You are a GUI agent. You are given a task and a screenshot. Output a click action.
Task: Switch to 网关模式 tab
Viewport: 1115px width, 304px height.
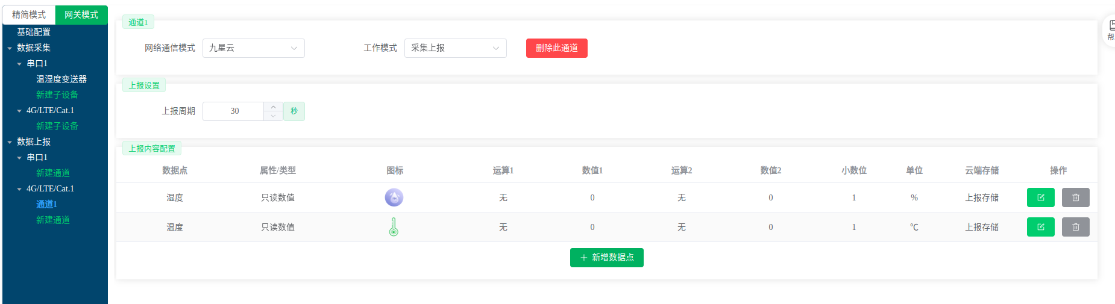[81, 15]
